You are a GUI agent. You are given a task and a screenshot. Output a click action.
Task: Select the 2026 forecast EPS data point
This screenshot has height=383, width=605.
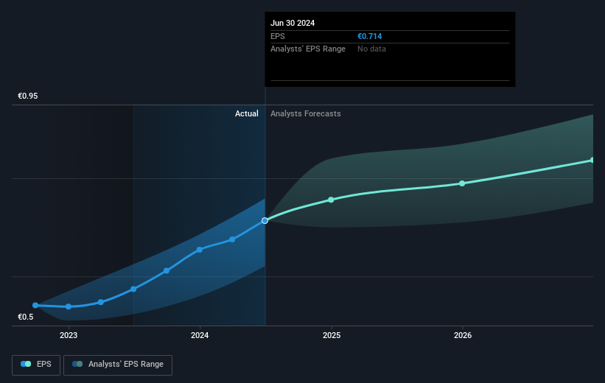click(x=462, y=183)
